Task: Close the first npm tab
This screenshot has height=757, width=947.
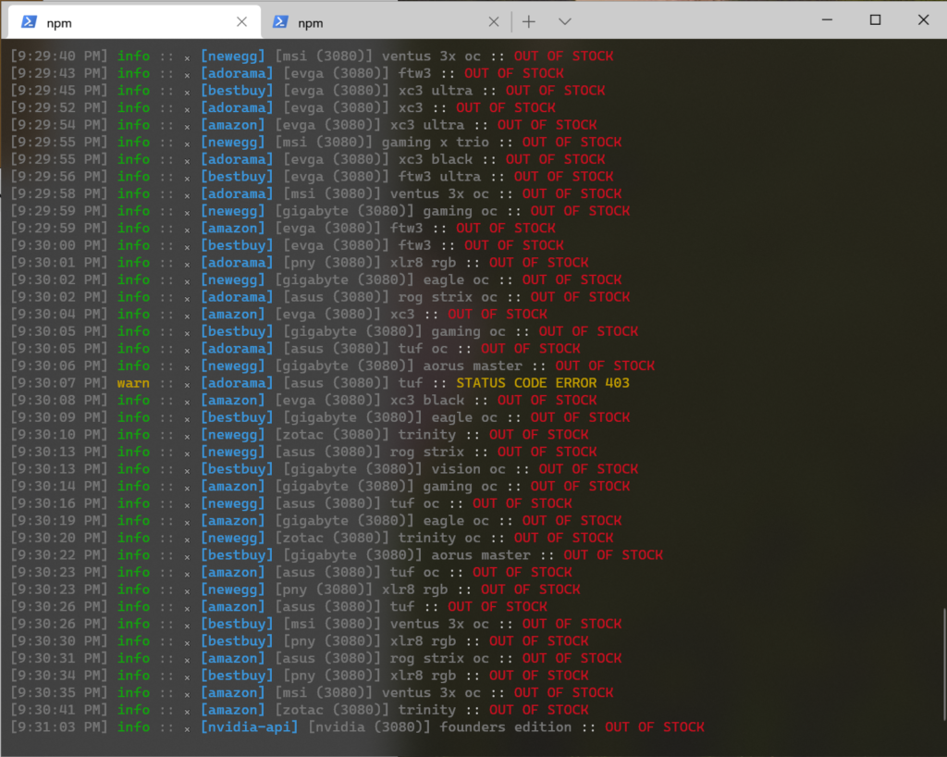Action: click(241, 21)
